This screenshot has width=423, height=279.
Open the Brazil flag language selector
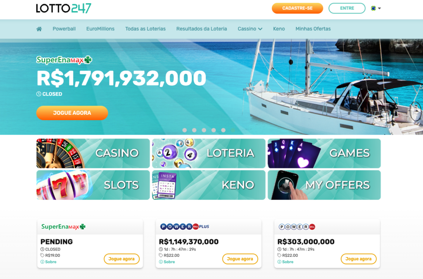click(376, 8)
